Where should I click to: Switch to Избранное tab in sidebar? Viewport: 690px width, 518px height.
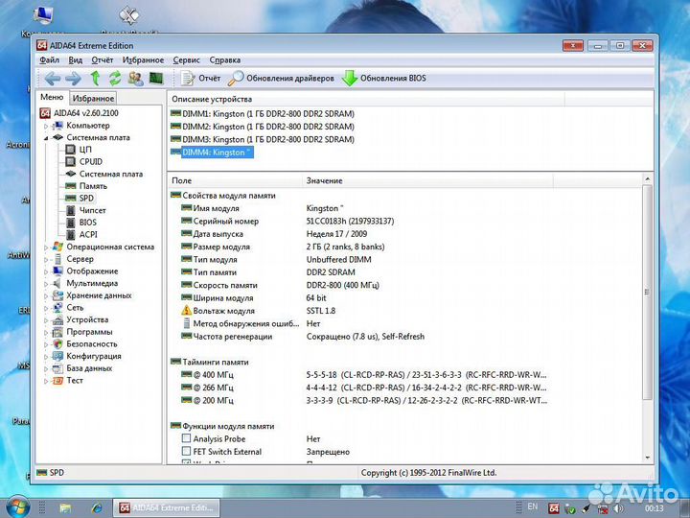93,98
